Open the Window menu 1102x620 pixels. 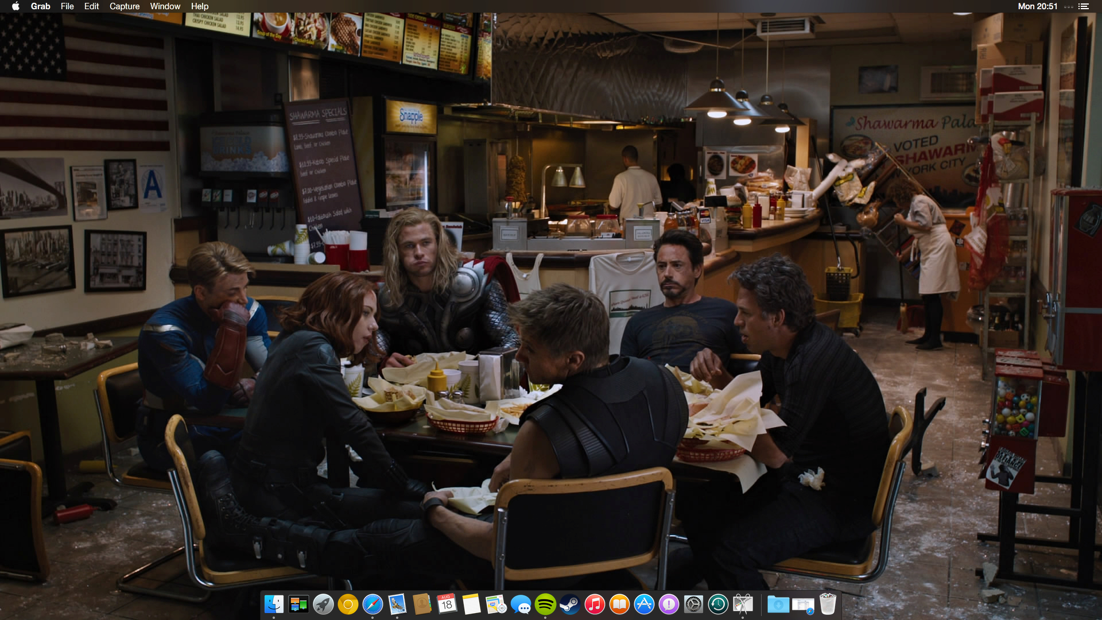coord(165,6)
